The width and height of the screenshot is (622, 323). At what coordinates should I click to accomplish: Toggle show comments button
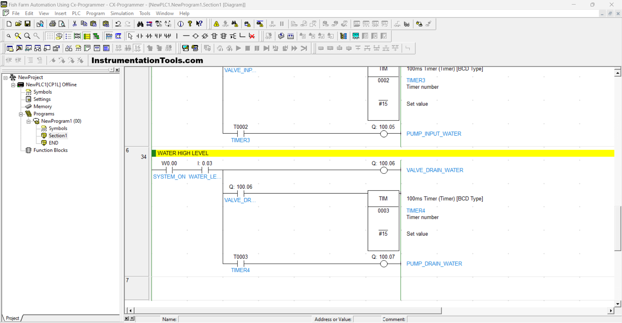pos(59,36)
